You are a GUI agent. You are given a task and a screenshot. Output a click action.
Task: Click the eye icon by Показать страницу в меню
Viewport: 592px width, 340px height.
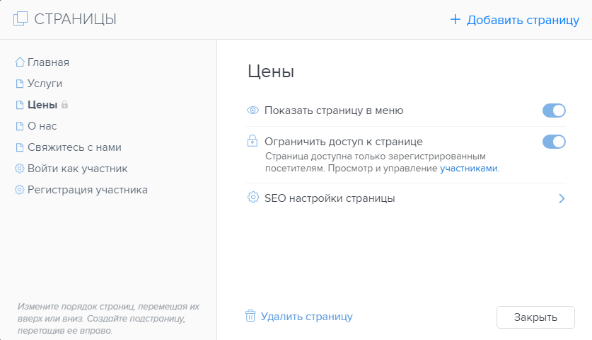253,110
